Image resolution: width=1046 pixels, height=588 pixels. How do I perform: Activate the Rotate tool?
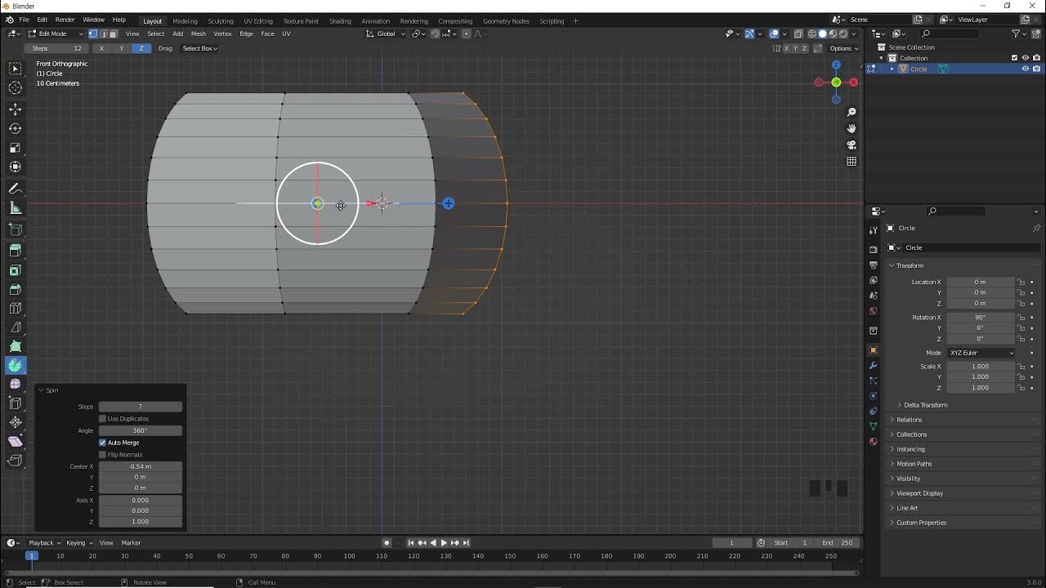point(16,128)
